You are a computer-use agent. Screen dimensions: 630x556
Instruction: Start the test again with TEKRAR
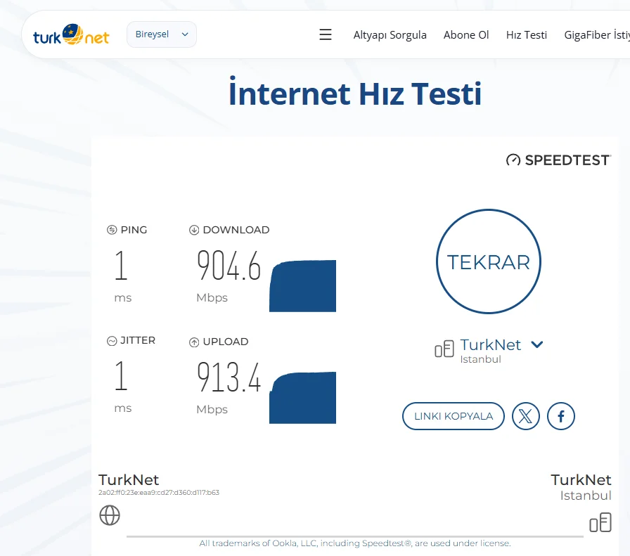(x=489, y=261)
